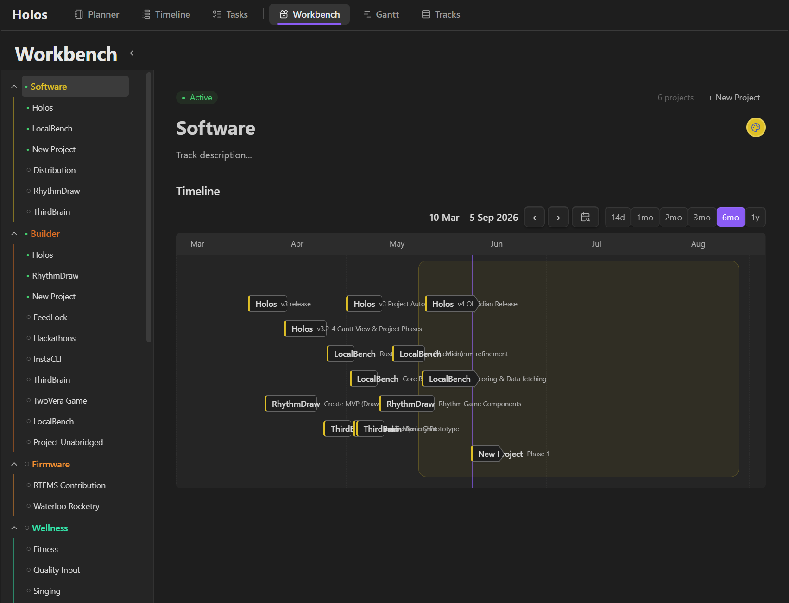
Task: Open New Project Phase 1 bar
Action: click(488, 454)
